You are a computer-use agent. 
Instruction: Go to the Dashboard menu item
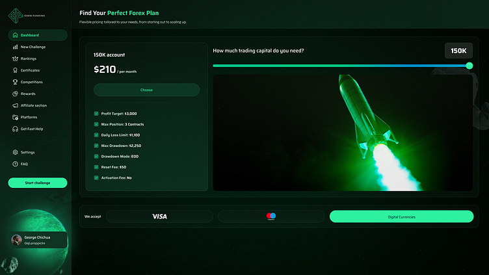(x=38, y=35)
